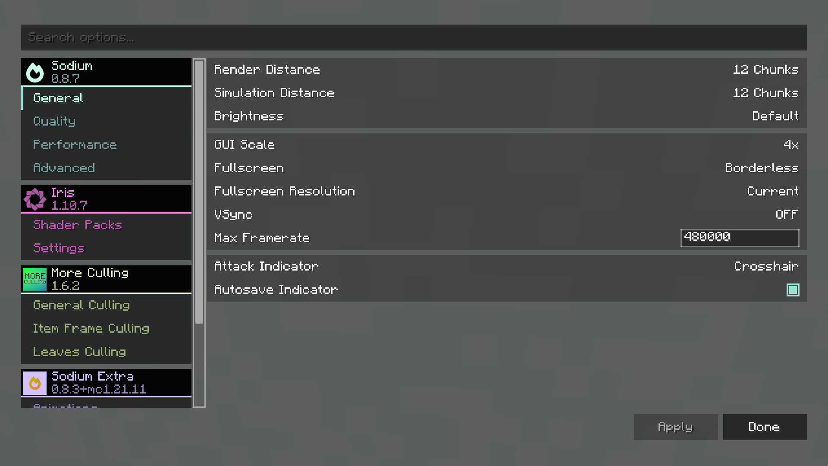Change Attack Indicator from Crosshair
Viewport: 828px width, 466px height.
(x=766, y=266)
